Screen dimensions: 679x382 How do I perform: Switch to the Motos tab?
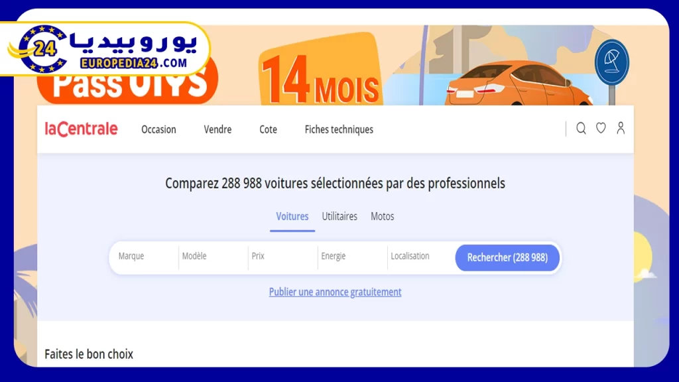coord(383,216)
